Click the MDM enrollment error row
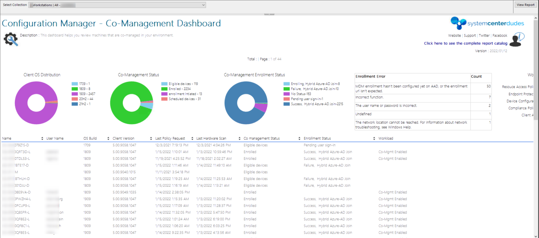The width and height of the screenshot is (539, 238). click(x=412, y=88)
